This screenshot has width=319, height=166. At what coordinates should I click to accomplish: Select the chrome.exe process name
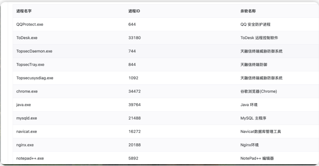click(x=27, y=91)
